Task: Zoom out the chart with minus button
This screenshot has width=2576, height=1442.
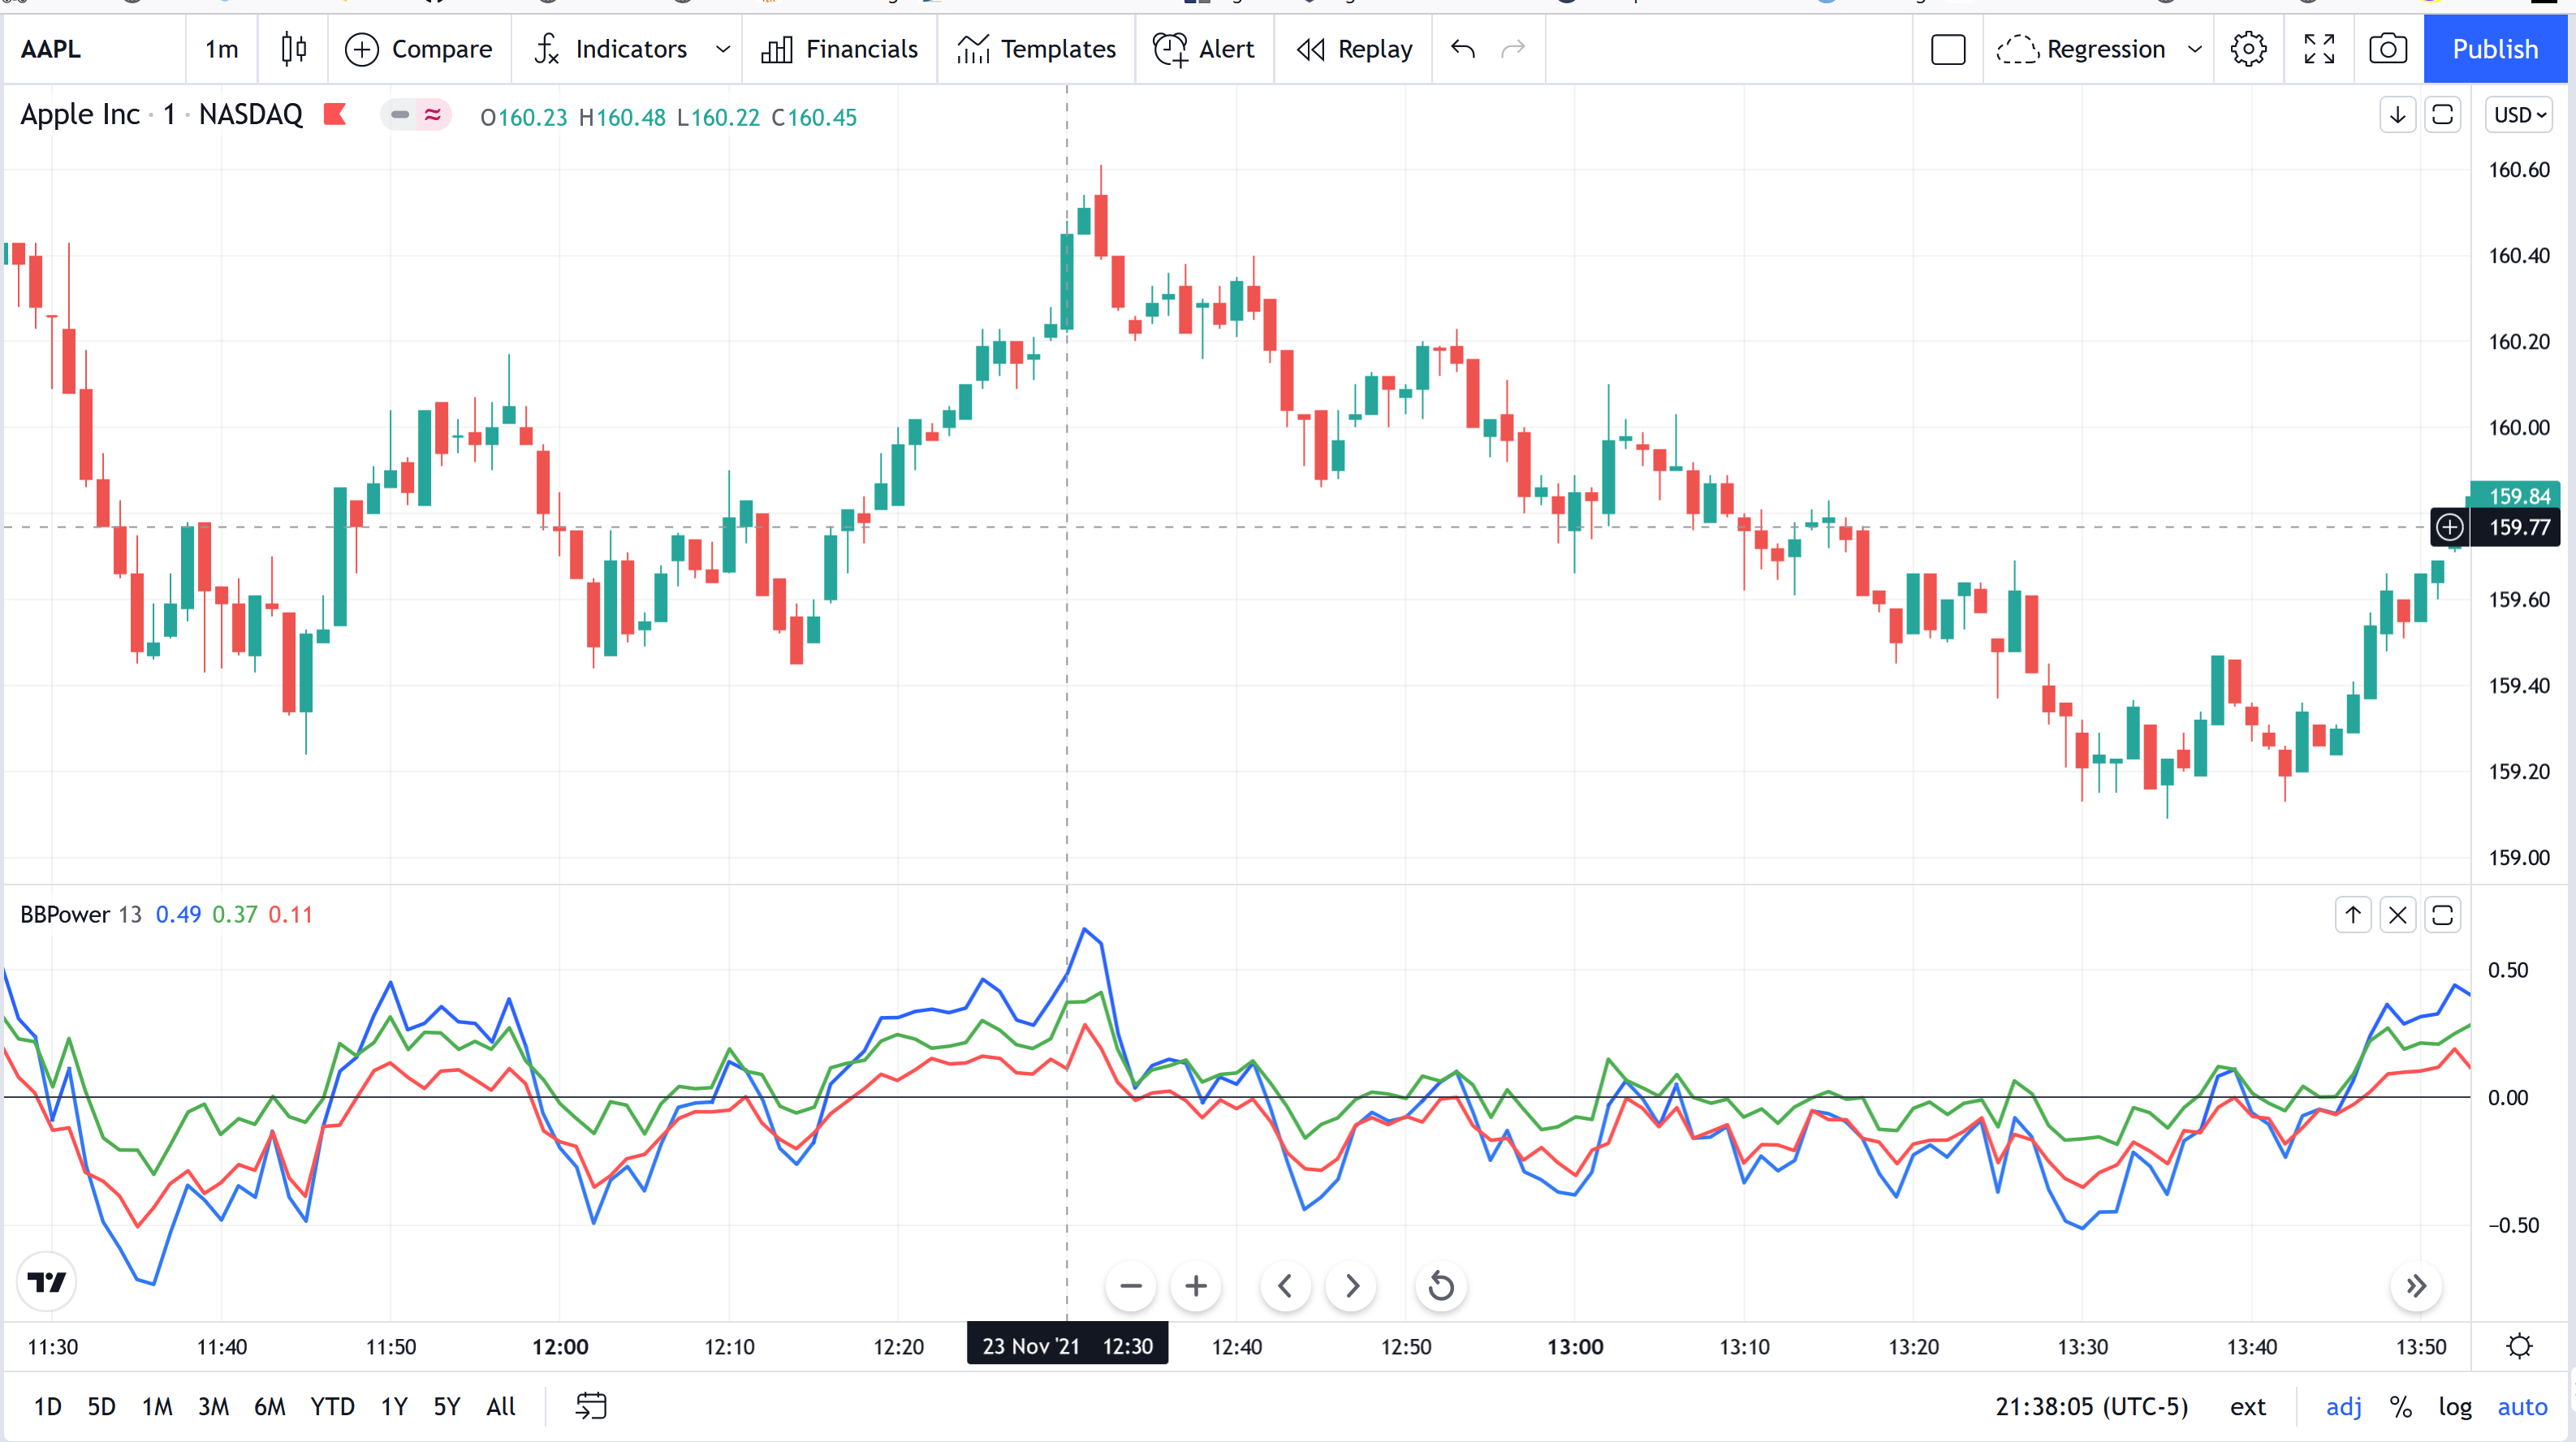Action: coord(1131,1286)
